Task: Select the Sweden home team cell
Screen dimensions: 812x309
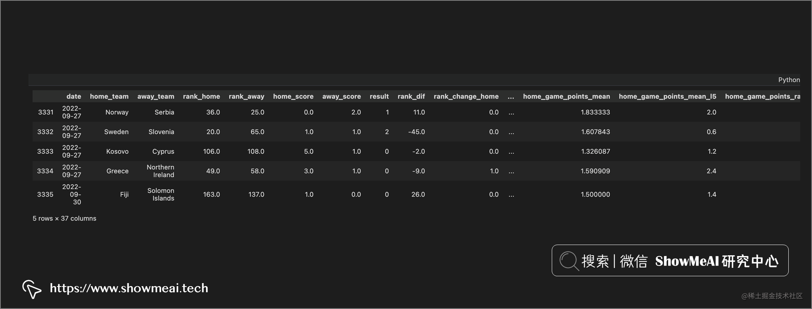Action: click(116, 132)
